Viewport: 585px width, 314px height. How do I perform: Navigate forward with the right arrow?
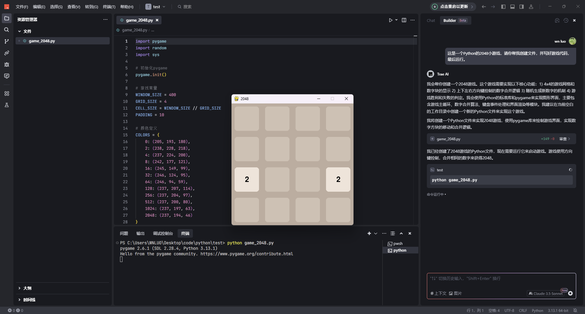point(493,7)
